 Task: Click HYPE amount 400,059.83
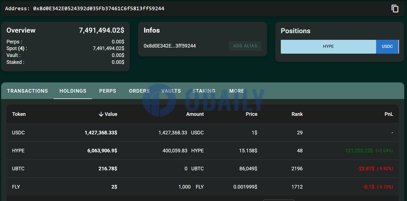click(x=175, y=151)
